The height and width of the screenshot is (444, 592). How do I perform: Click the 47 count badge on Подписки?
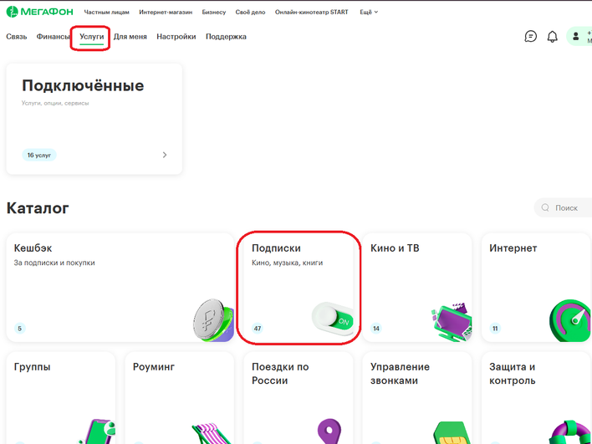(258, 329)
